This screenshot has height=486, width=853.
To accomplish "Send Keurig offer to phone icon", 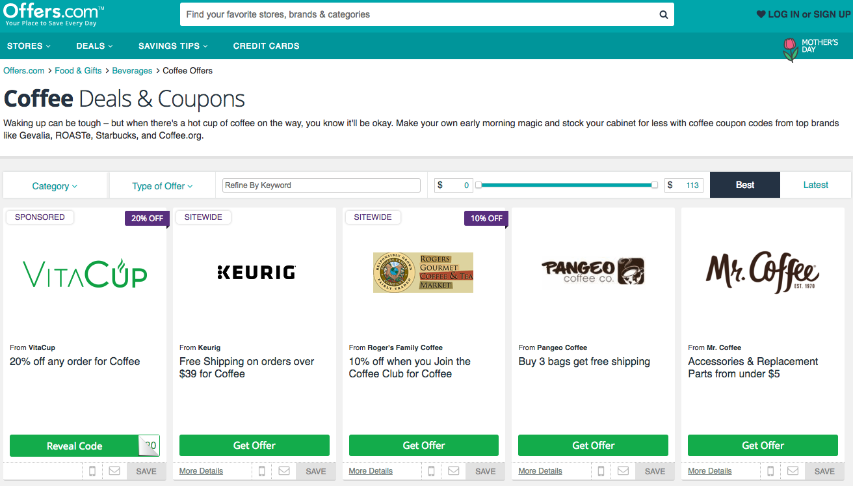I will coord(262,471).
